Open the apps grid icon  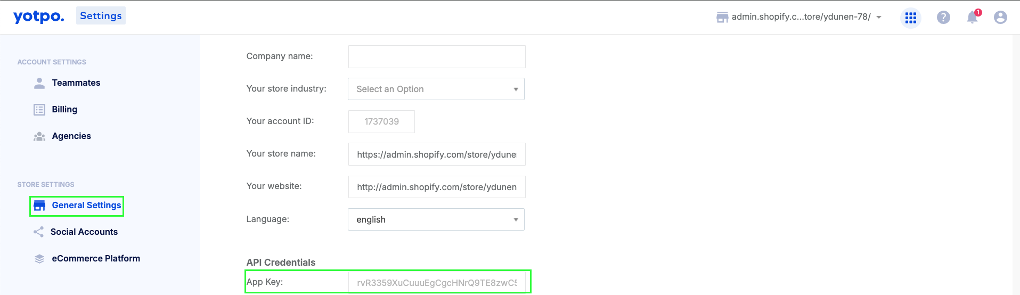pos(911,18)
